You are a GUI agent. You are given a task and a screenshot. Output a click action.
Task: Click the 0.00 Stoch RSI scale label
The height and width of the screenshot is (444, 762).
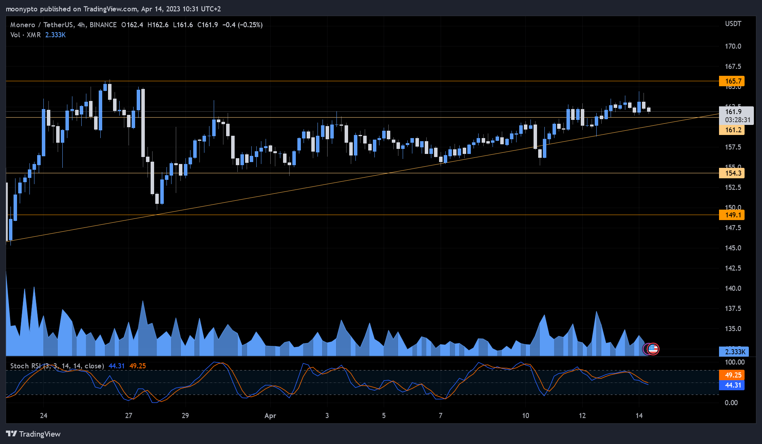(731, 403)
